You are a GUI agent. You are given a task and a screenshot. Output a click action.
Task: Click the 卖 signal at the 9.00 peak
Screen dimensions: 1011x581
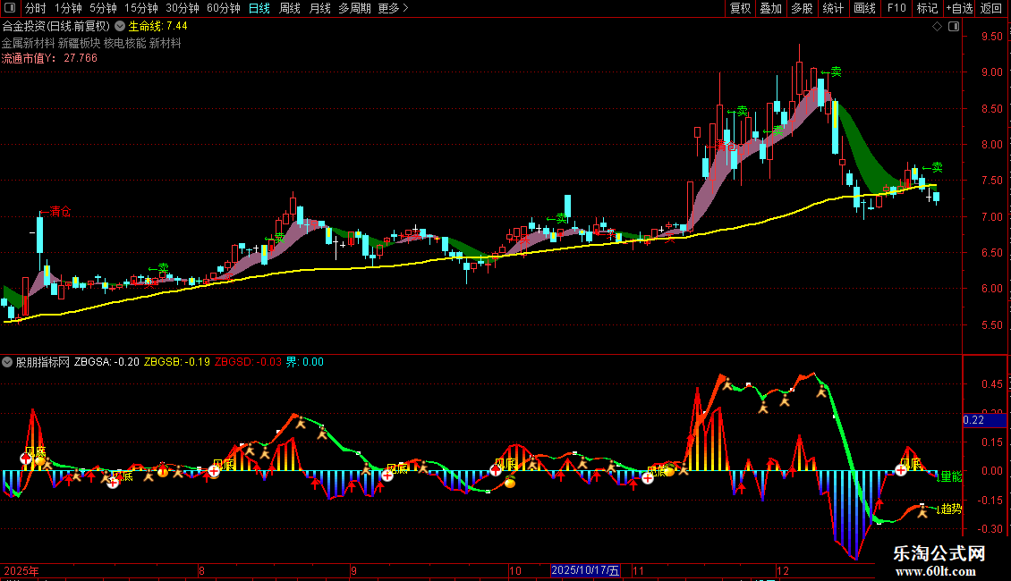pyautogui.click(x=832, y=72)
